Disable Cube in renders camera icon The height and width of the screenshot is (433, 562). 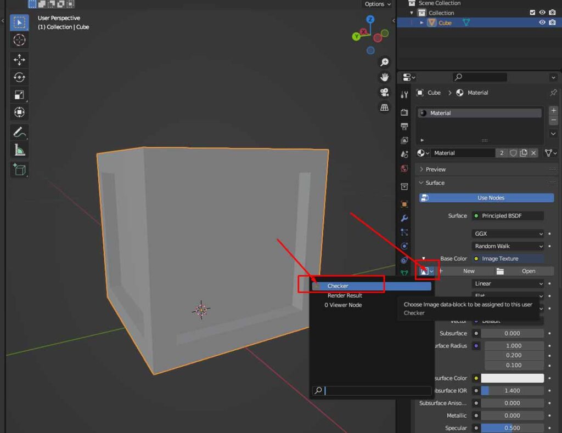tap(552, 22)
